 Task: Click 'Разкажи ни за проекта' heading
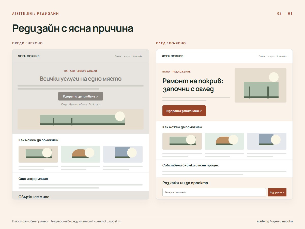pos(185,183)
